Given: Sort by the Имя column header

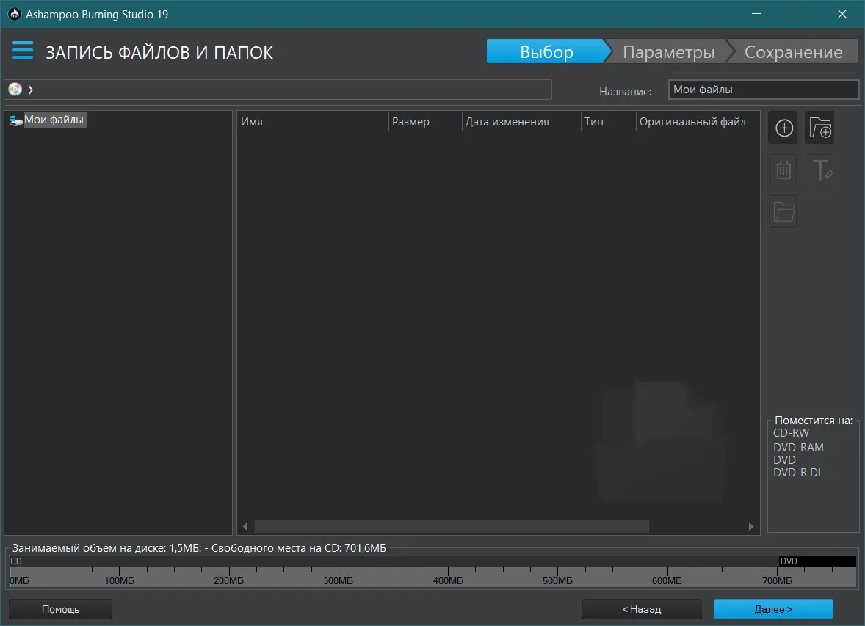Looking at the screenshot, I should click(x=313, y=122).
